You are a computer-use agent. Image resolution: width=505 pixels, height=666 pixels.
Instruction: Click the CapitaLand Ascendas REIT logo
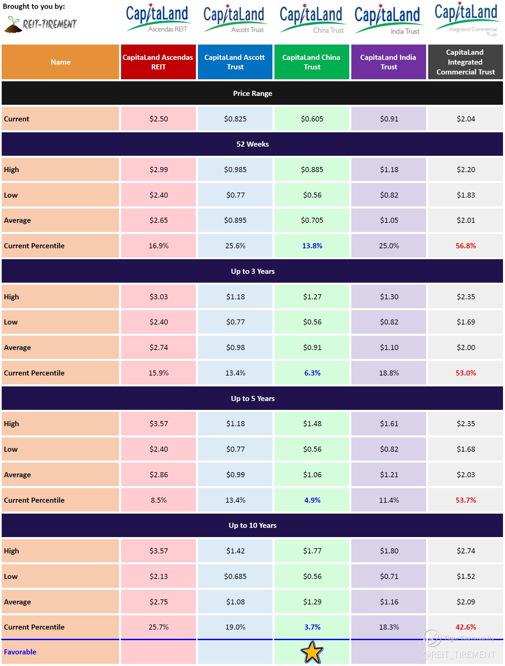(158, 19)
